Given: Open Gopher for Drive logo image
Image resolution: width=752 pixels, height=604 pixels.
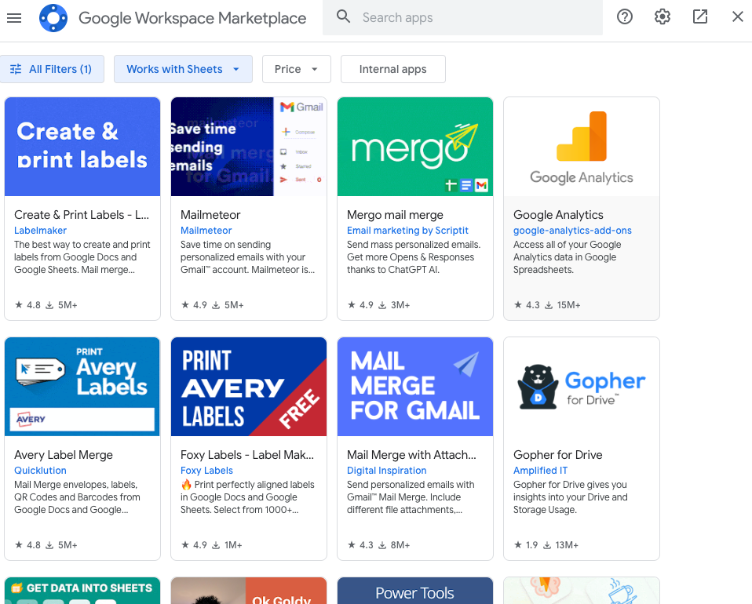Looking at the screenshot, I should (582, 387).
